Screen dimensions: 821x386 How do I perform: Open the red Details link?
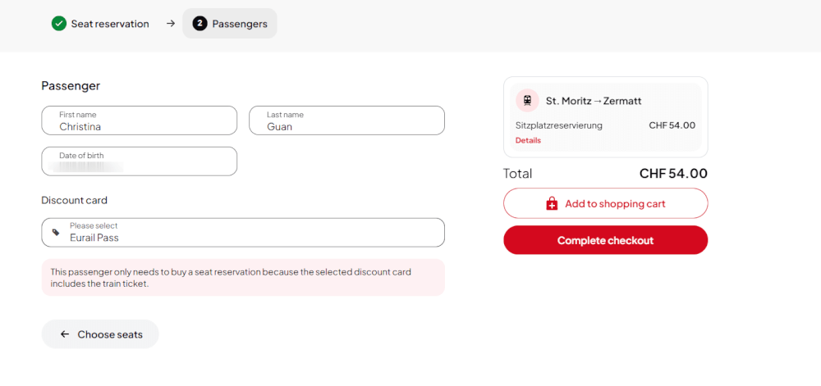tap(528, 140)
